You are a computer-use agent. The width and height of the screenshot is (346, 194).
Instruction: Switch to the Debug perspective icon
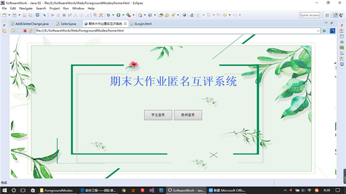pos(341,15)
